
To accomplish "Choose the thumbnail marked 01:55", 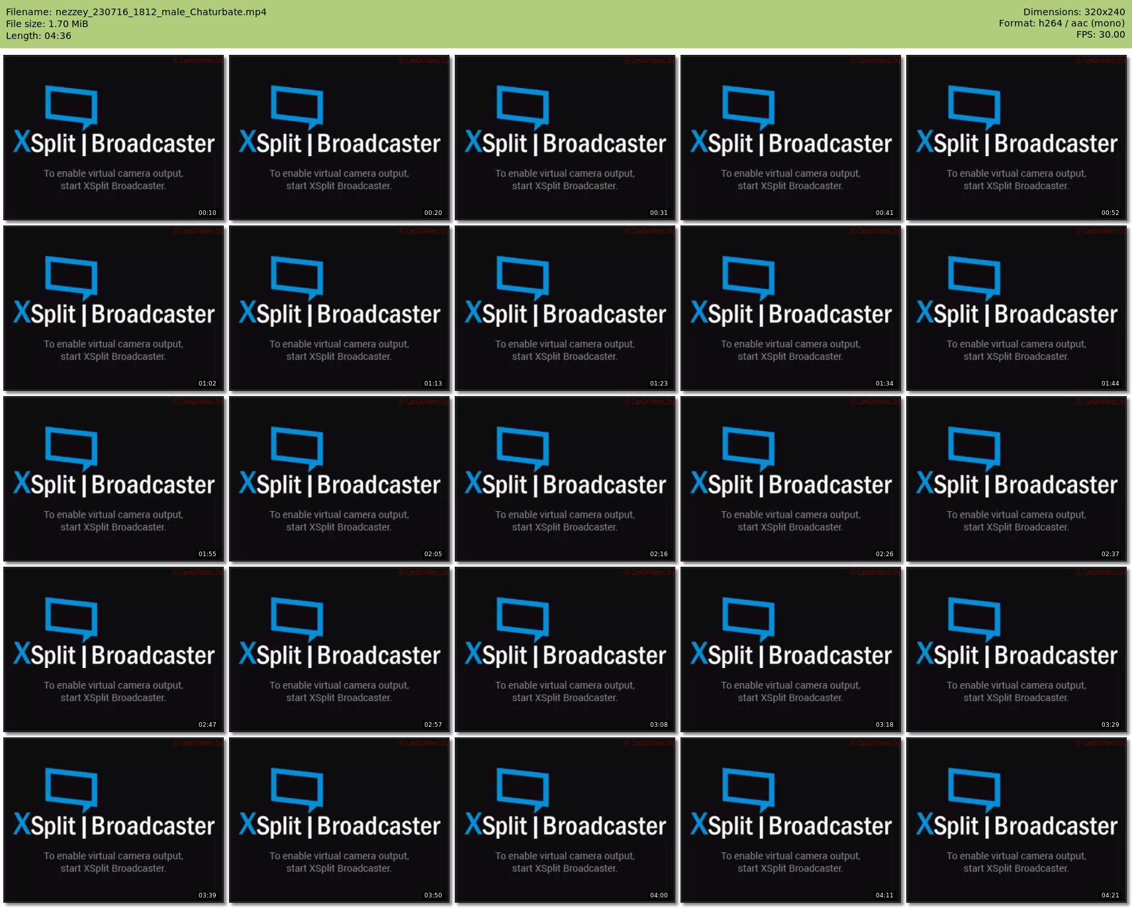I will coord(114,479).
